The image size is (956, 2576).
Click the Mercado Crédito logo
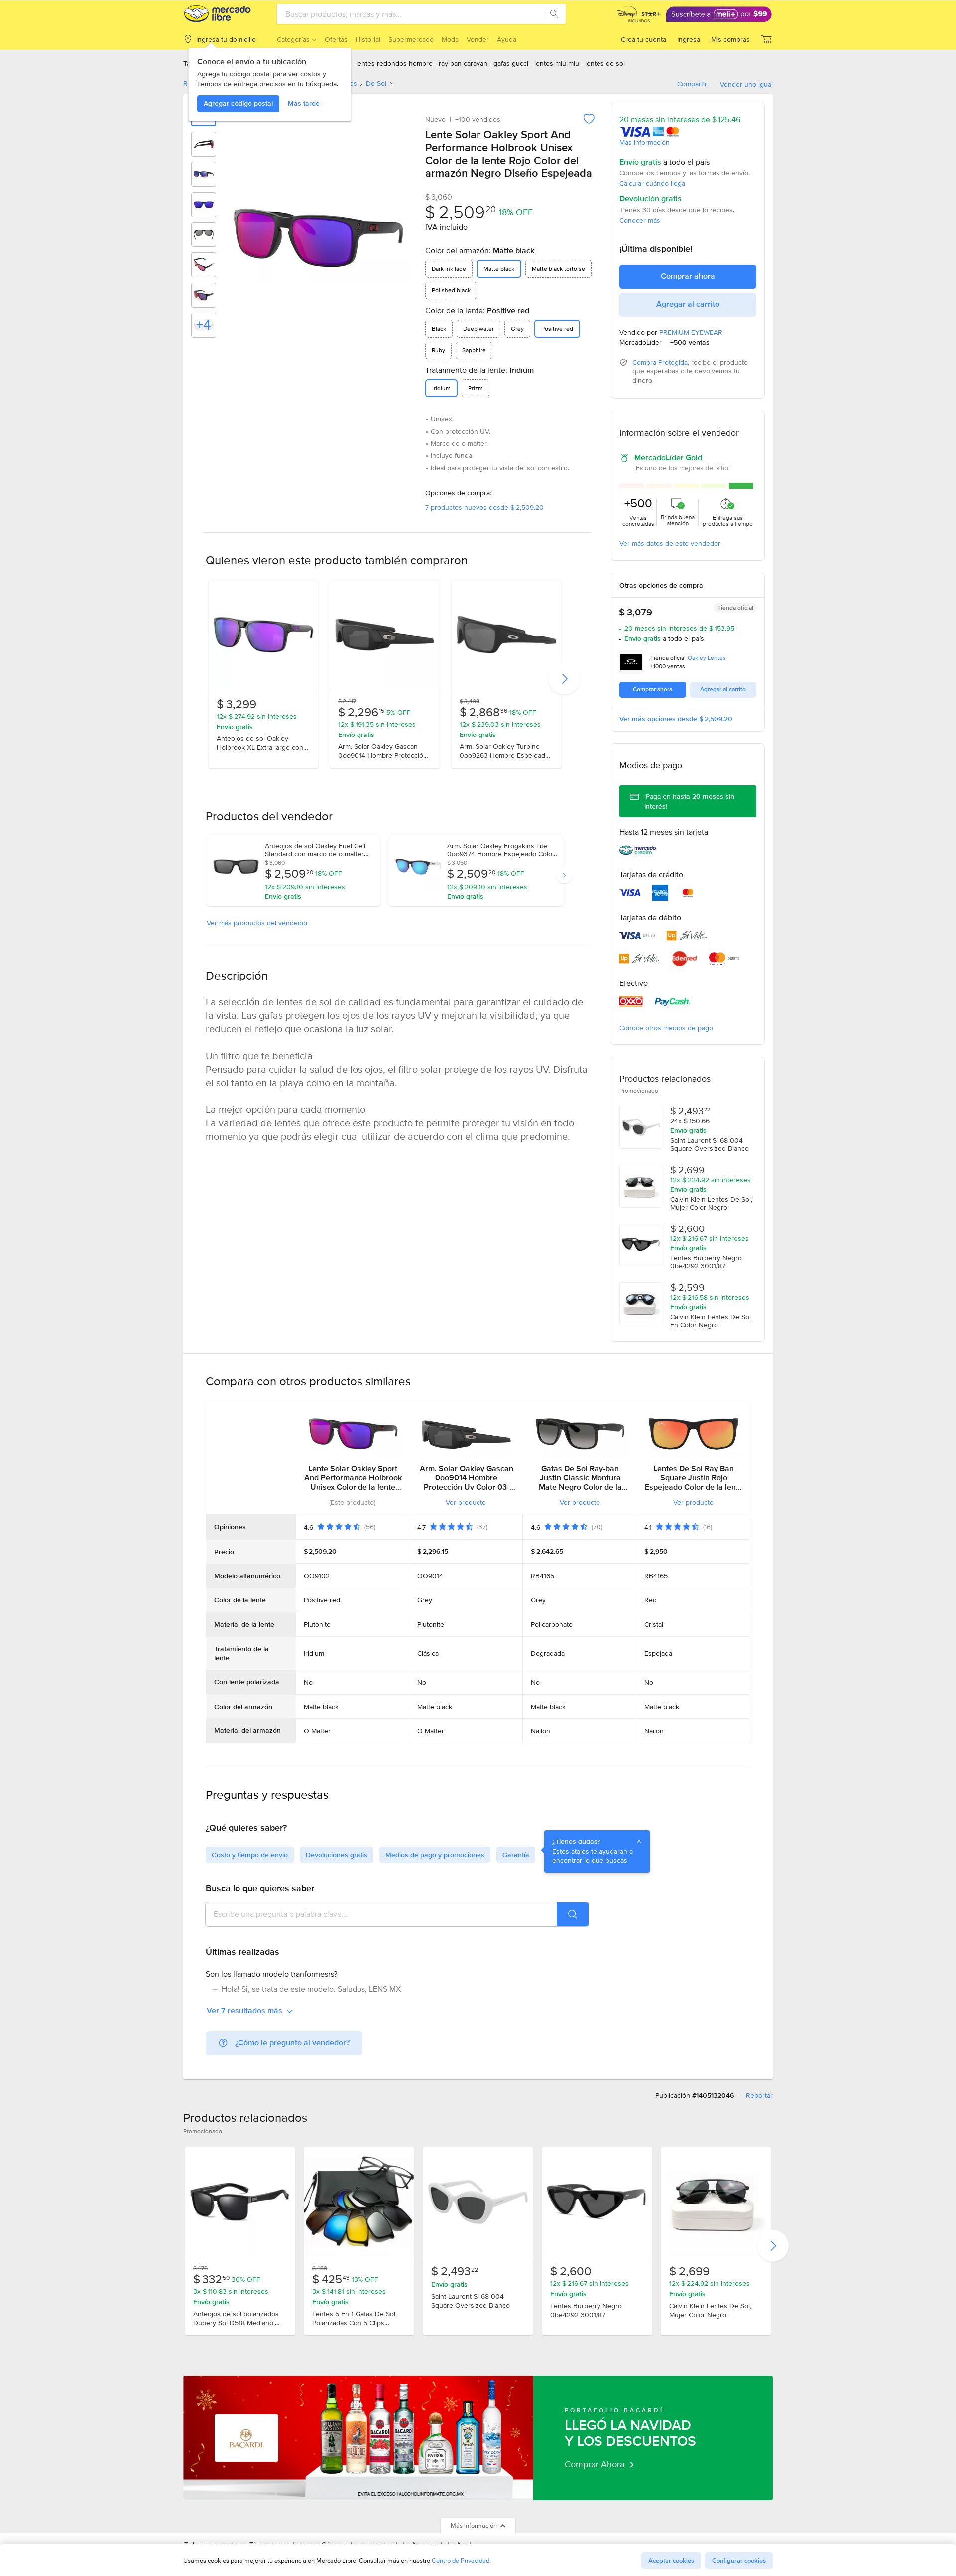pos(638,850)
